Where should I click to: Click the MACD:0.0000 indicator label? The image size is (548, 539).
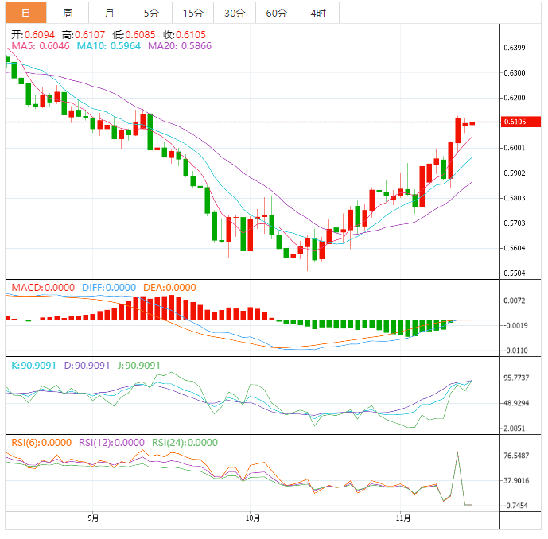pyautogui.click(x=43, y=288)
